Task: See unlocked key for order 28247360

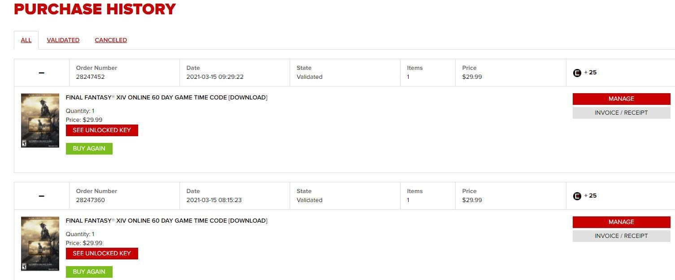Action: (x=102, y=254)
